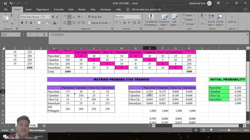
Task: Toggle Underline formatting
Action: point(31,23)
